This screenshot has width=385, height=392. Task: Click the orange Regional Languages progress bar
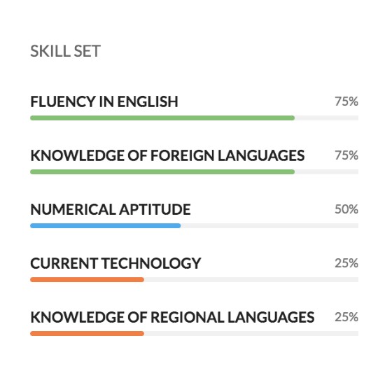tap(87, 333)
